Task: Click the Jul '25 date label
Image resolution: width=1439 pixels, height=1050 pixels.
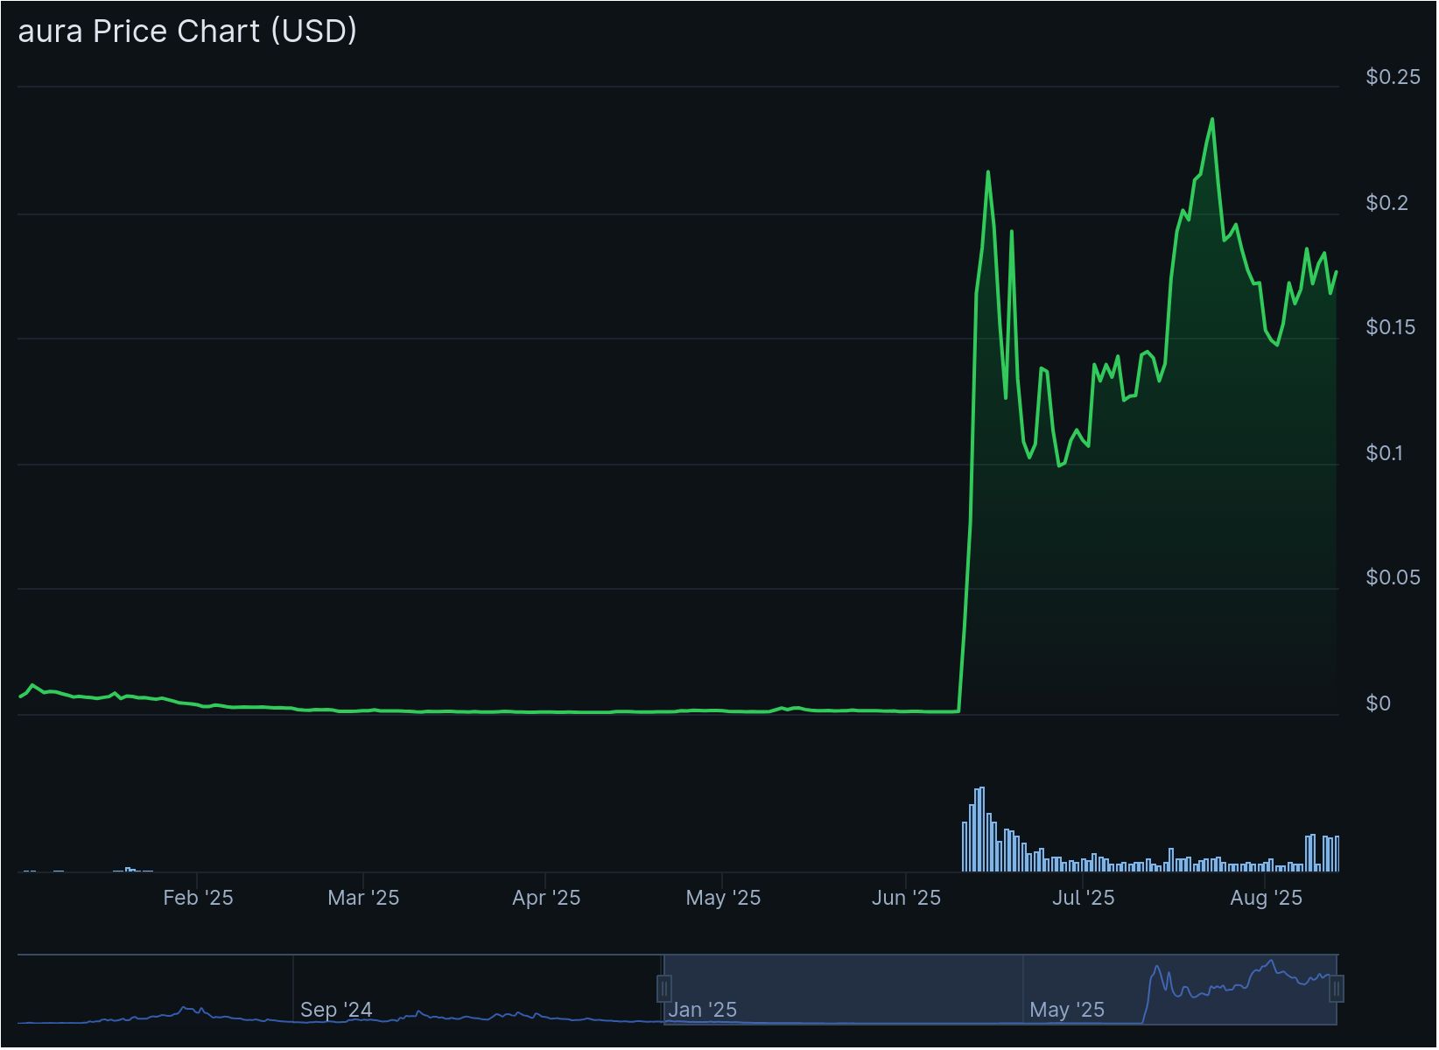Action: point(1084,898)
